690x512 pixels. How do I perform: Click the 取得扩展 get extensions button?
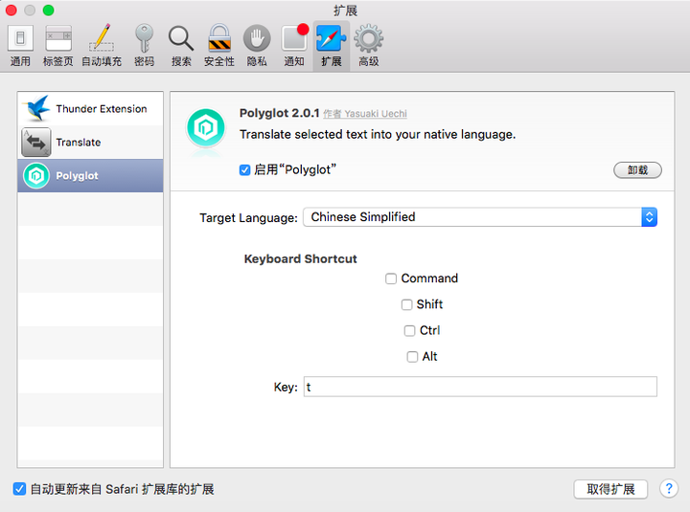click(610, 489)
